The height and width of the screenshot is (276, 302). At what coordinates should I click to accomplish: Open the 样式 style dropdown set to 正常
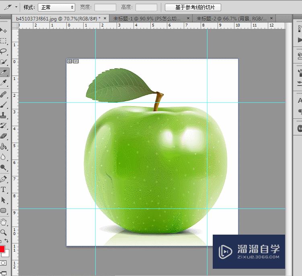pyautogui.click(x=56, y=7)
